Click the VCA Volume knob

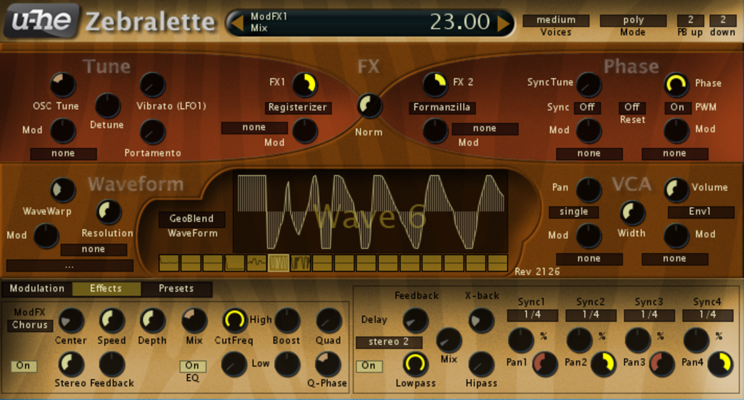click(676, 190)
